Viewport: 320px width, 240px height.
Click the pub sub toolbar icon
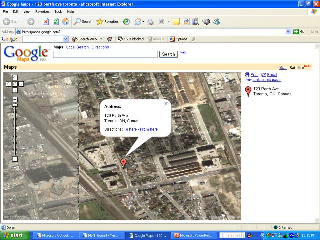point(186,21)
